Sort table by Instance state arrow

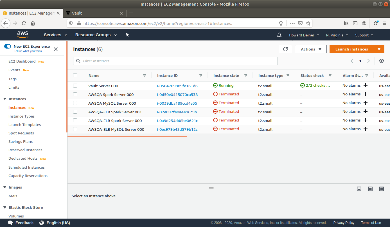coord(246,75)
